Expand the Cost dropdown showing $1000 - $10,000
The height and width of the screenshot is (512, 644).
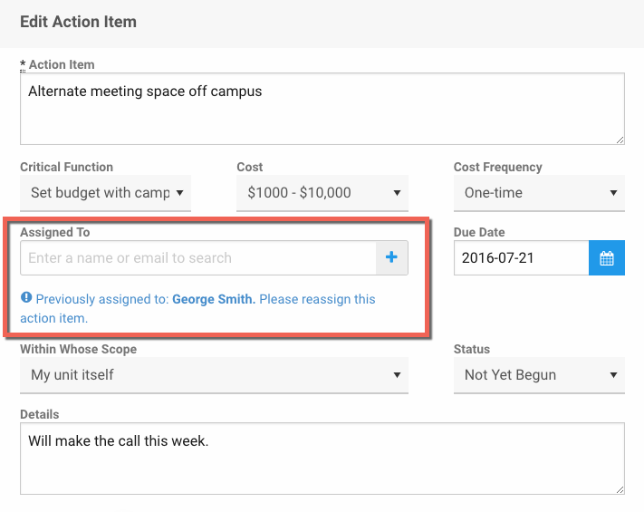click(x=322, y=193)
